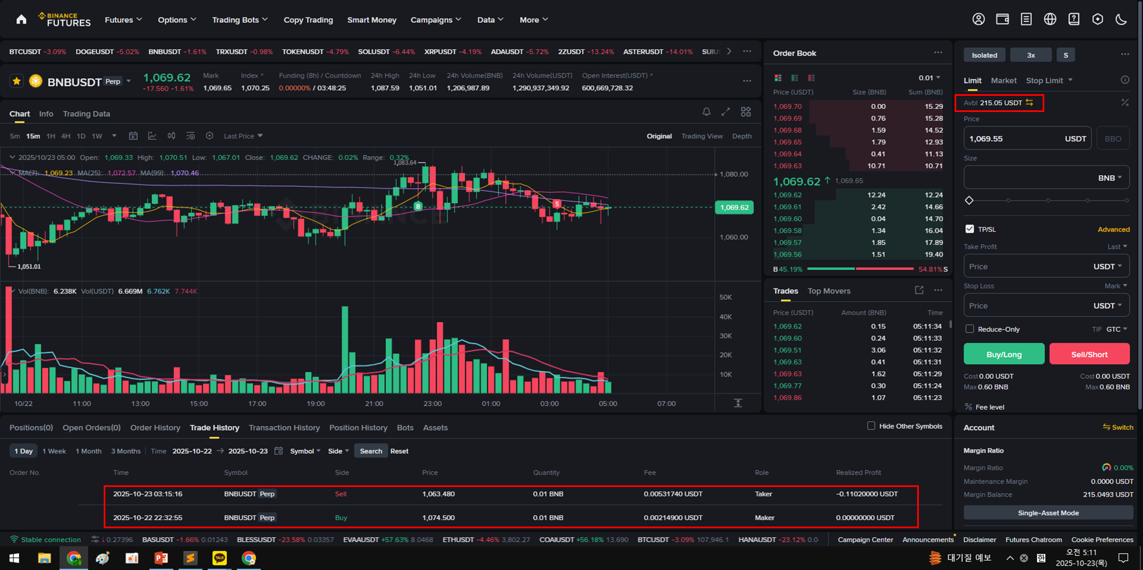Open language globe icon
Screen dimensions: 1143x570
tap(1050, 20)
